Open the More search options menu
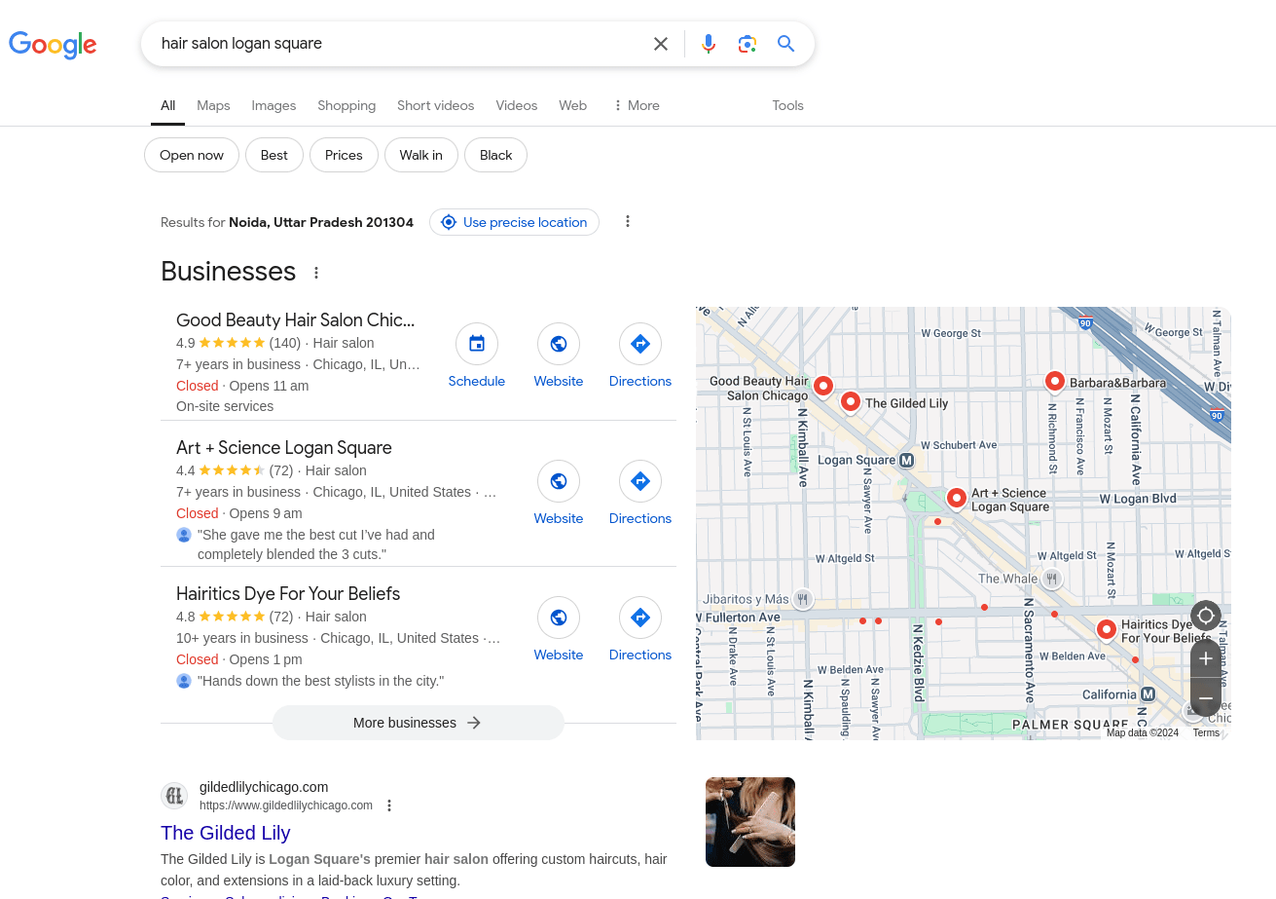The width and height of the screenshot is (1276, 899). point(636,105)
